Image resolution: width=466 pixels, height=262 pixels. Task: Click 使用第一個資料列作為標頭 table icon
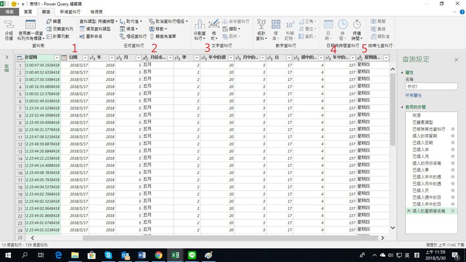coord(30,25)
